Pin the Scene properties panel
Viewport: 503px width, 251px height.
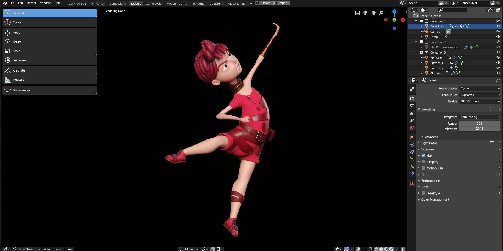(498, 80)
